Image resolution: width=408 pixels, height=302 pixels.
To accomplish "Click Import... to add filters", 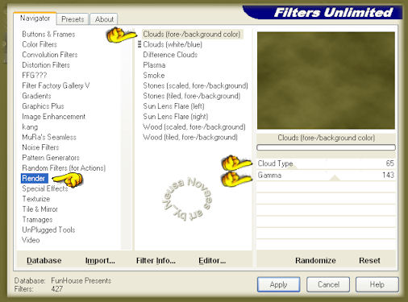I will click(x=100, y=260).
